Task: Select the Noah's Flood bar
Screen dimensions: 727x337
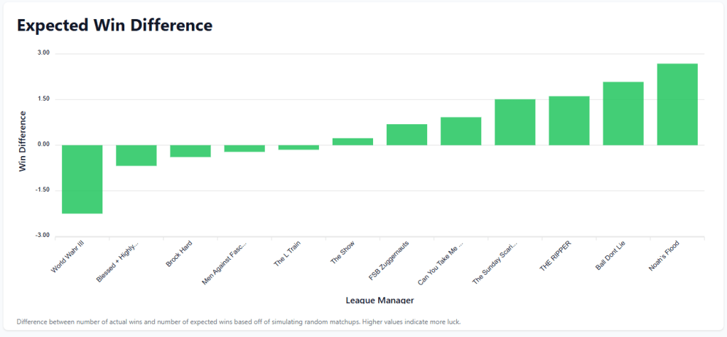Action: point(677,104)
